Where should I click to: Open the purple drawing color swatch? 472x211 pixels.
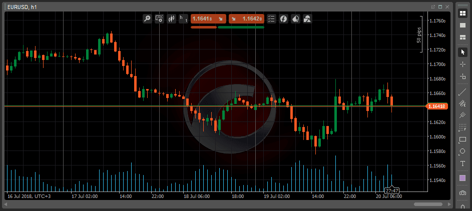point(462,178)
